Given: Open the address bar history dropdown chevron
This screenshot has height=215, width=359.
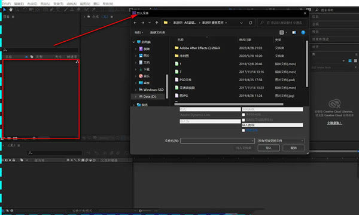Looking at the screenshot, I should tap(241, 23).
